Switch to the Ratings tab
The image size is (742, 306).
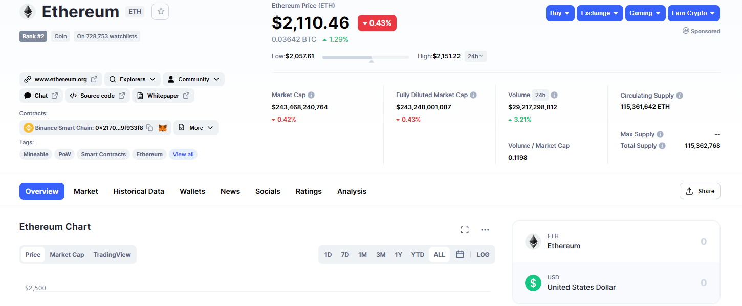click(x=309, y=191)
